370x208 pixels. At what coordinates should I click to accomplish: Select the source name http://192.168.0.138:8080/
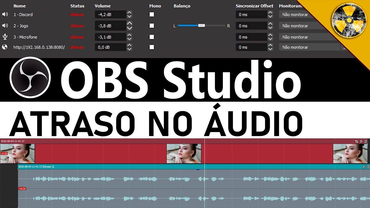click(39, 47)
